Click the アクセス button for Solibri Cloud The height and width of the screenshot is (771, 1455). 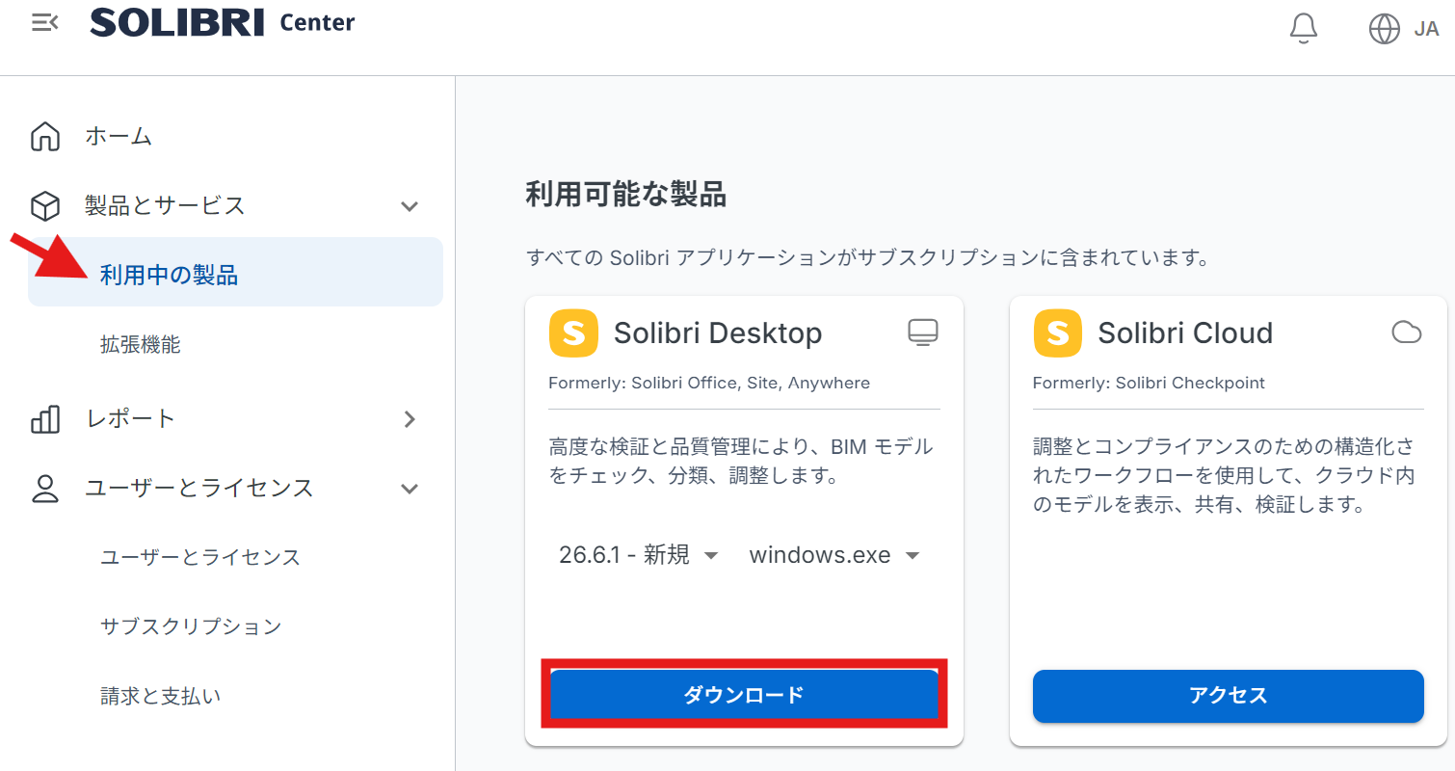(1228, 696)
